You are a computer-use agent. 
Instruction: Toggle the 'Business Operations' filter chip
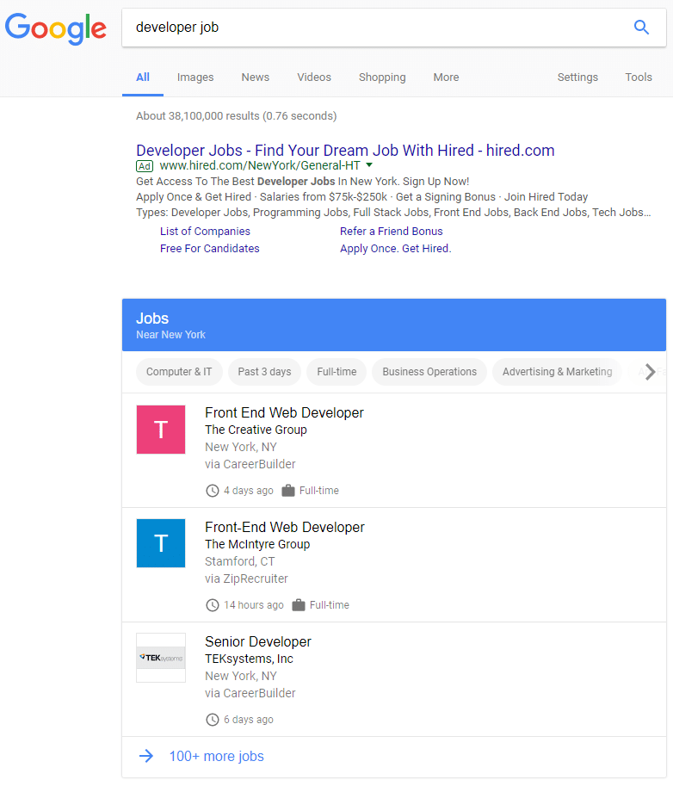(x=429, y=372)
